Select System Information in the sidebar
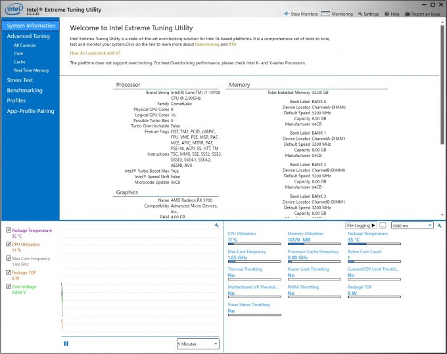This screenshot has height=354, width=447. [x=31, y=26]
